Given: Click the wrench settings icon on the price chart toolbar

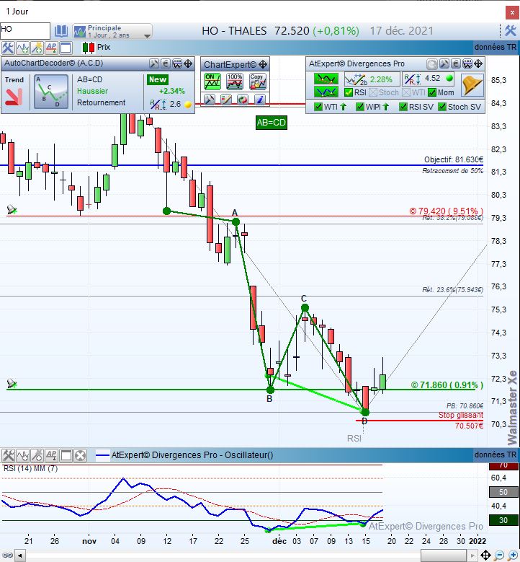Looking at the screenshot, I should pyautogui.click(x=7, y=48).
